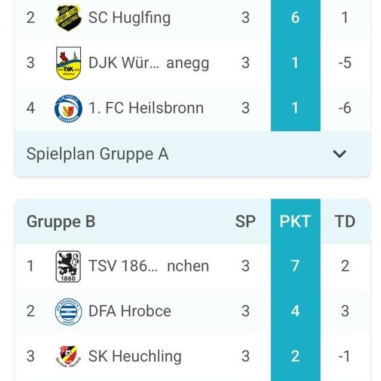Select the DFA Hrobce team name
The image size is (381, 381).
129,311
